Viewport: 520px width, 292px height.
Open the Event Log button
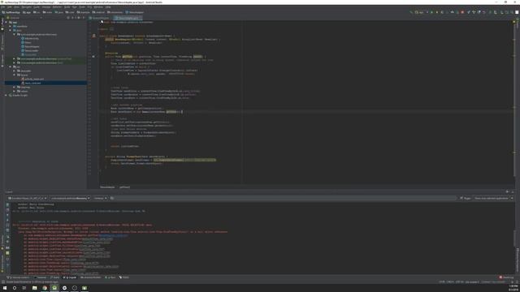click(x=507, y=277)
